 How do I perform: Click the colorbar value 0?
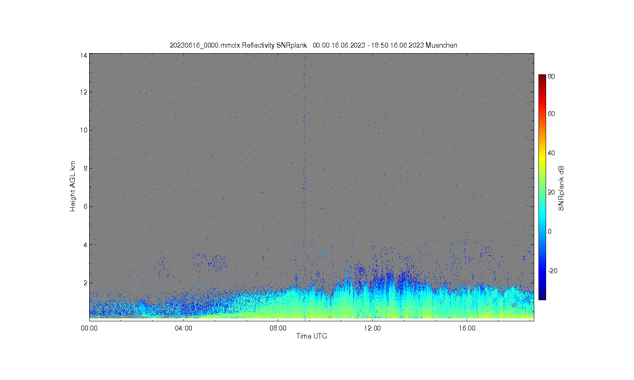coord(549,231)
